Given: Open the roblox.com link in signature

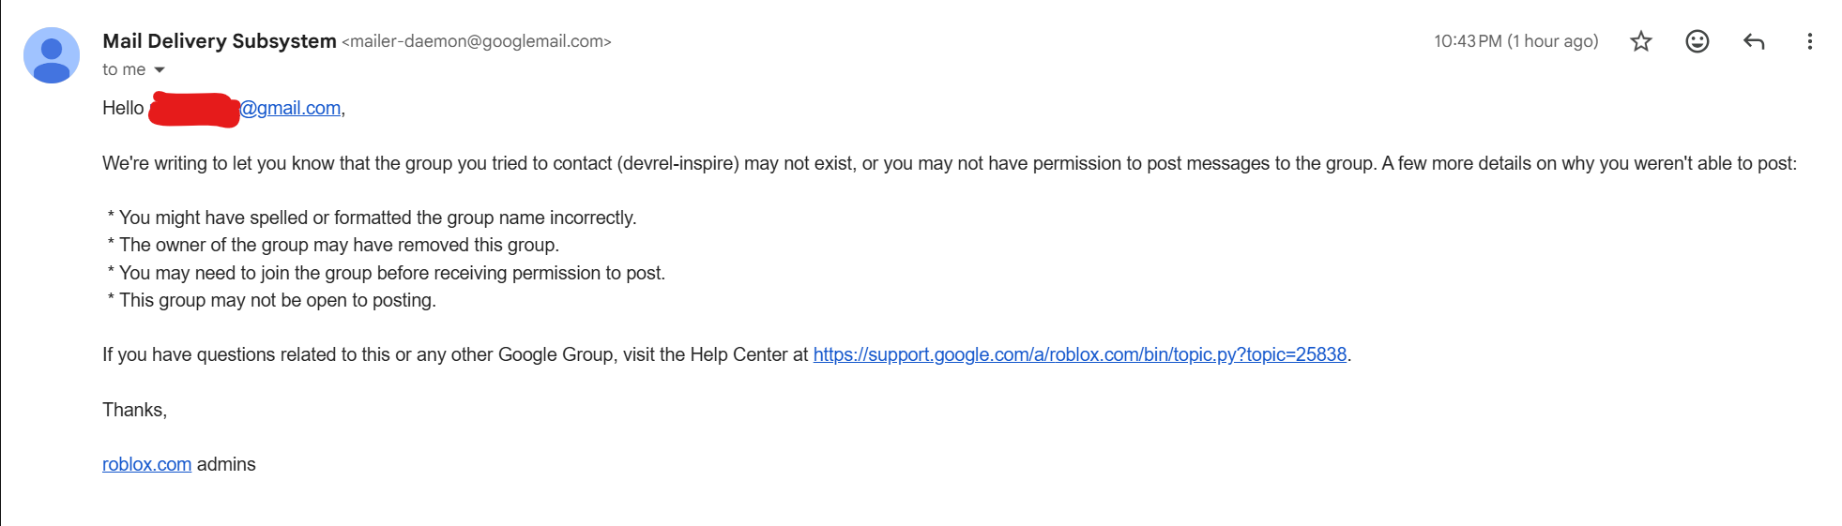Looking at the screenshot, I should click(x=146, y=464).
